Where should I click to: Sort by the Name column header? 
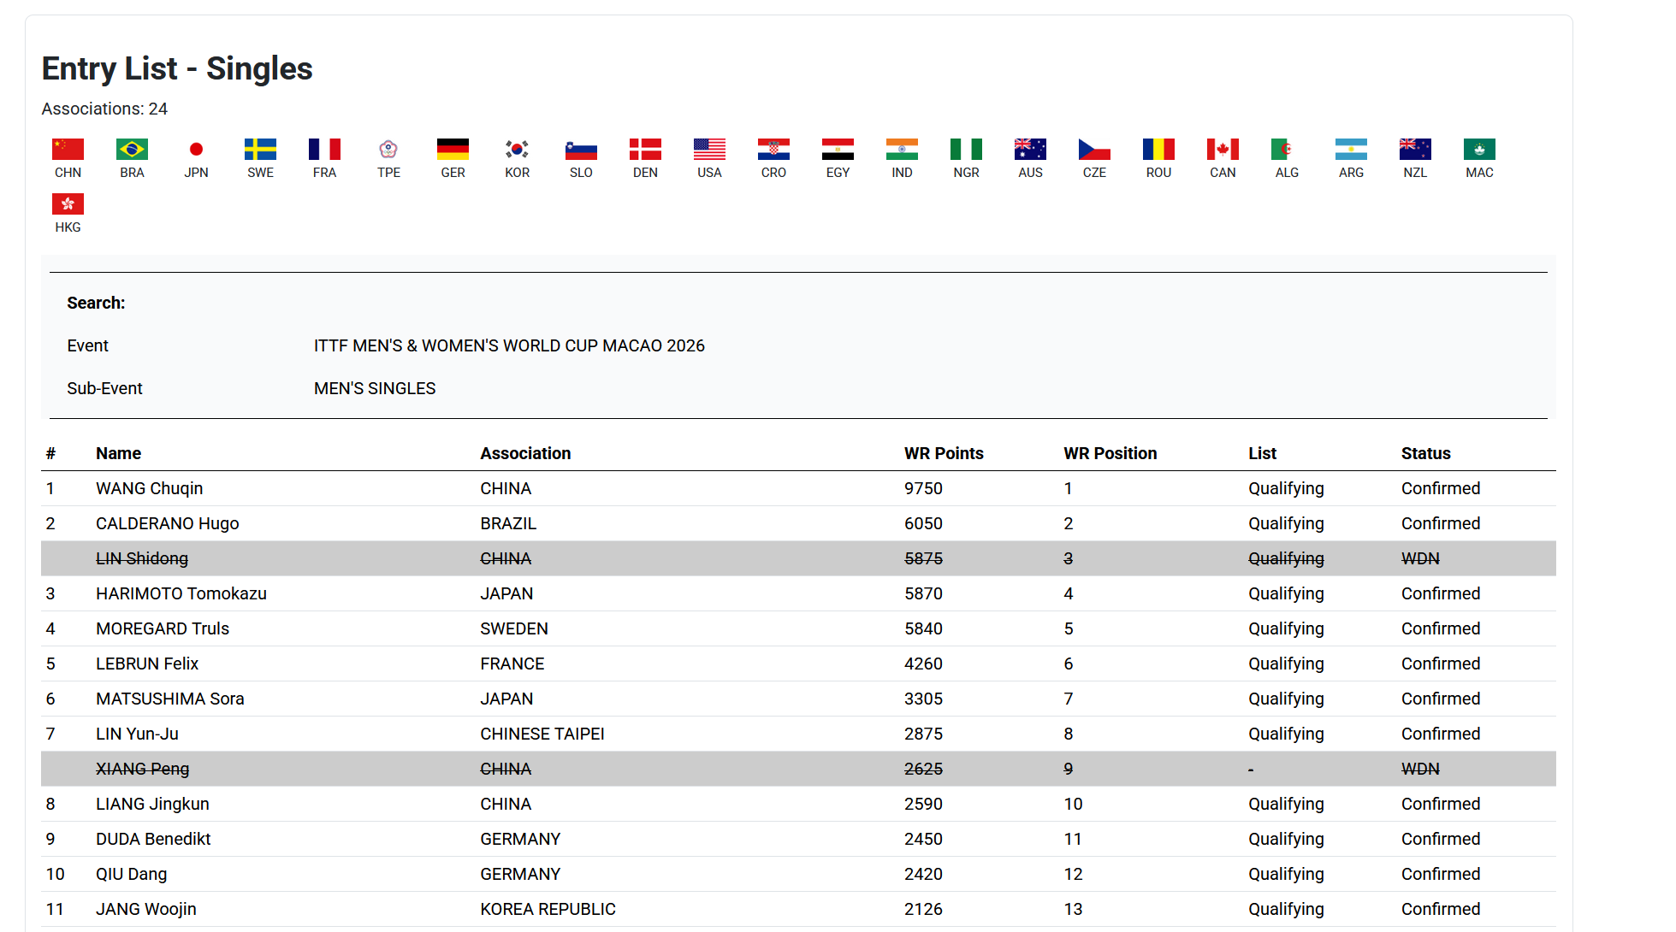pos(118,453)
